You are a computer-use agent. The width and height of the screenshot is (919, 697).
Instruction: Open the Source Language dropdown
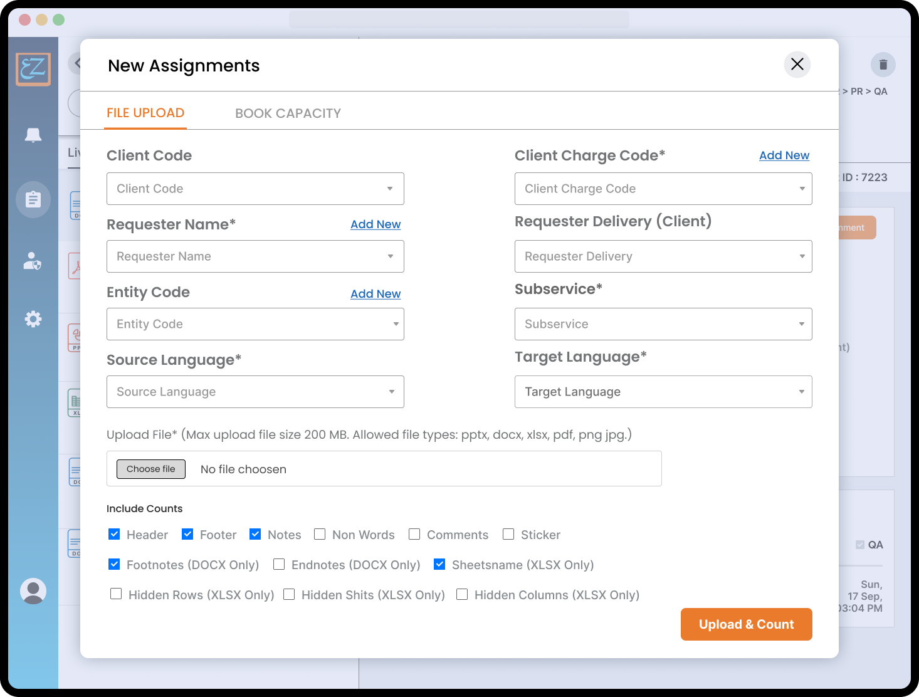click(255, 392)
